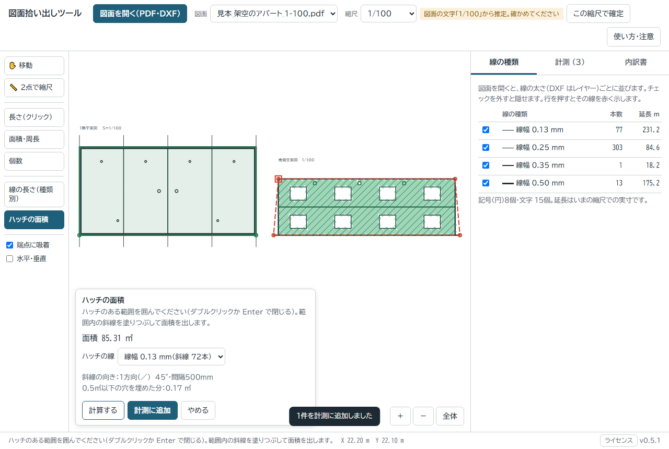Viewport: 669px width, 449px height.
Task: Uncheck the 線幅 0.25 mm row
Action: coord(486,148)
